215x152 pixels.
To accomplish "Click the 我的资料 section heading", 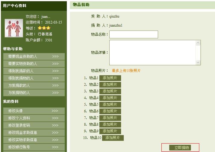I will (11, 102).
